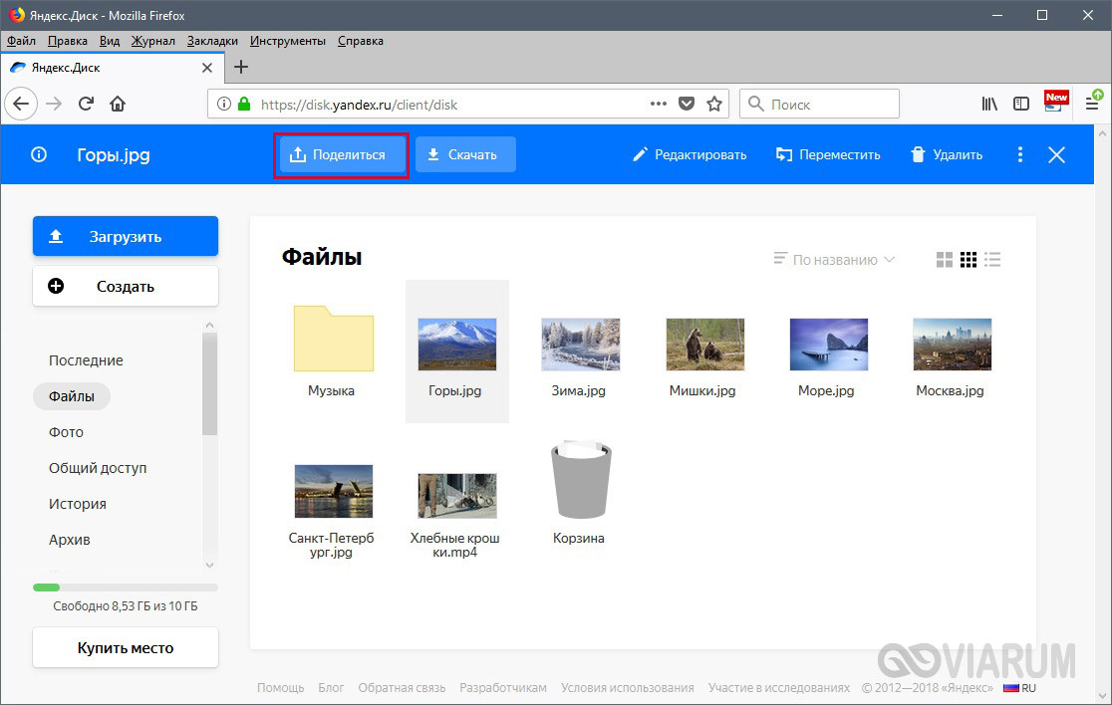Click Редактировать to edit the file

(690, 154)
